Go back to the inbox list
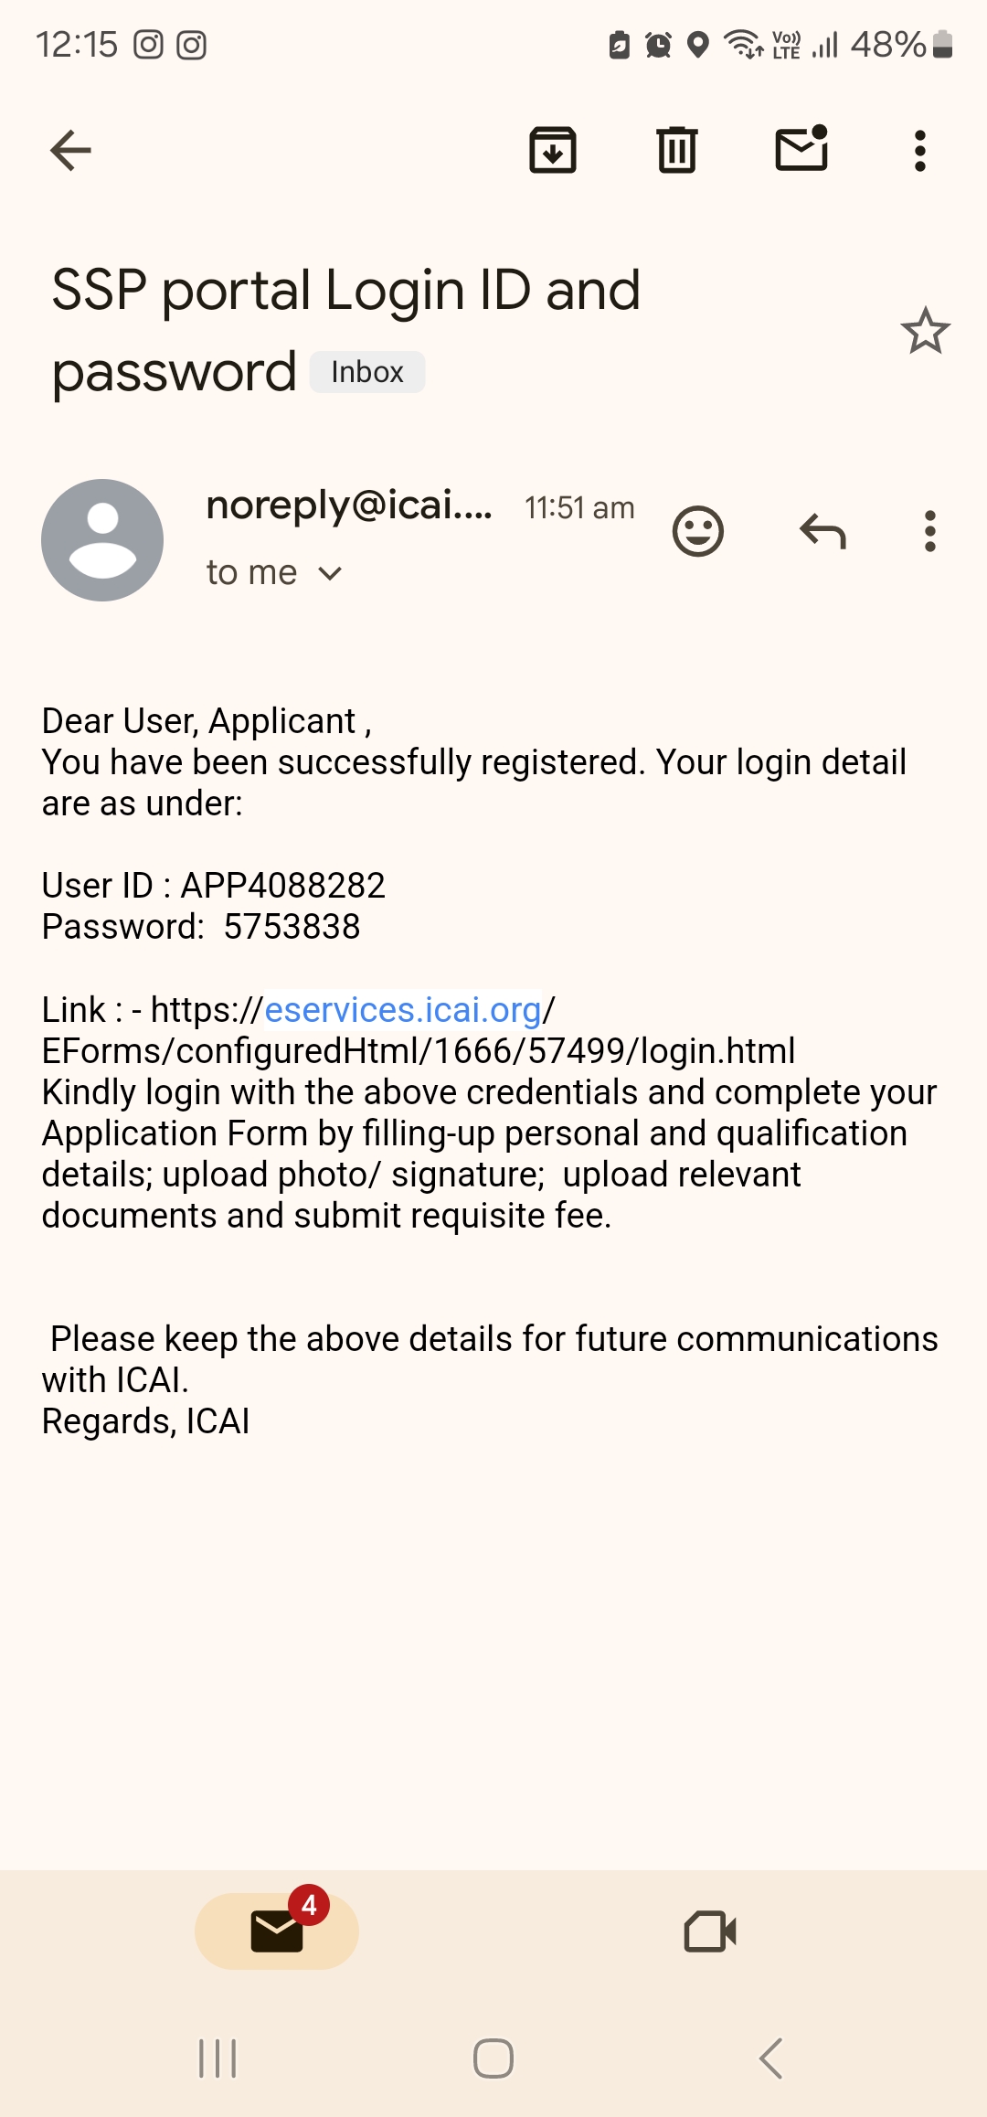This screenshot has height=2117, width=987. 70,151
